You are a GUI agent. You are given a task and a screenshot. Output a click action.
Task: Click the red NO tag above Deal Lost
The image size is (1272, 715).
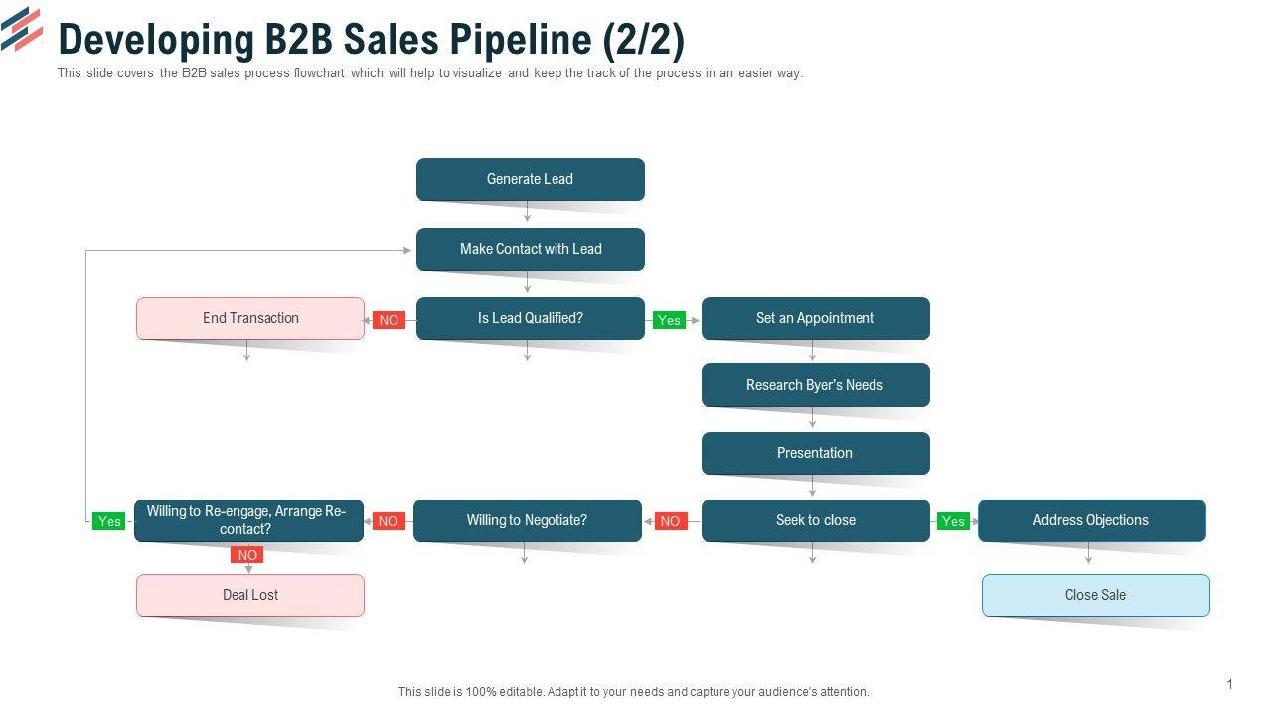pos(247,555)
